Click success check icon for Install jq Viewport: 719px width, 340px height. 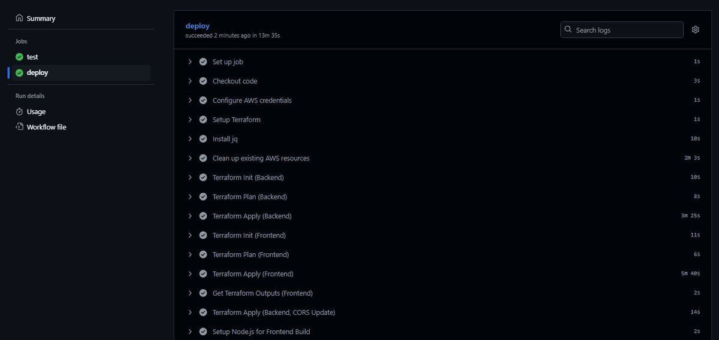pos(203,139)
